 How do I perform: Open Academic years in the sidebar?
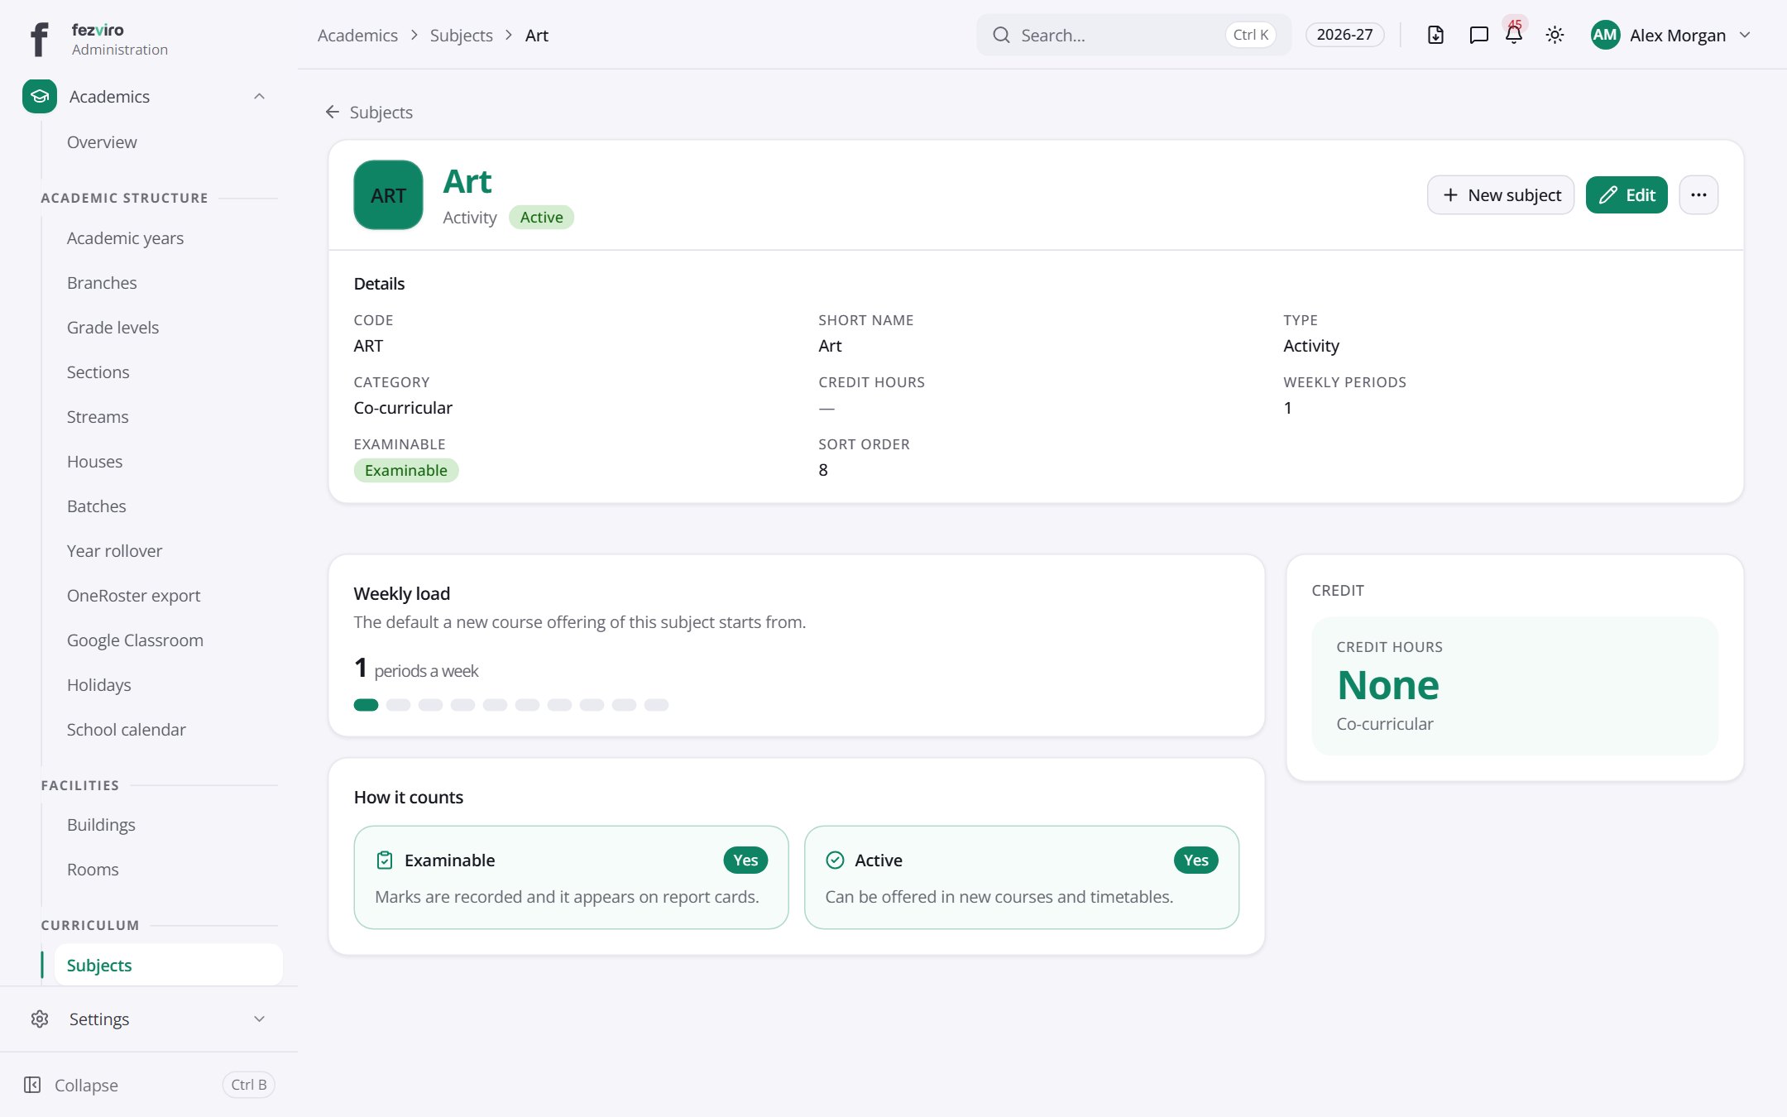pos(125,238)
